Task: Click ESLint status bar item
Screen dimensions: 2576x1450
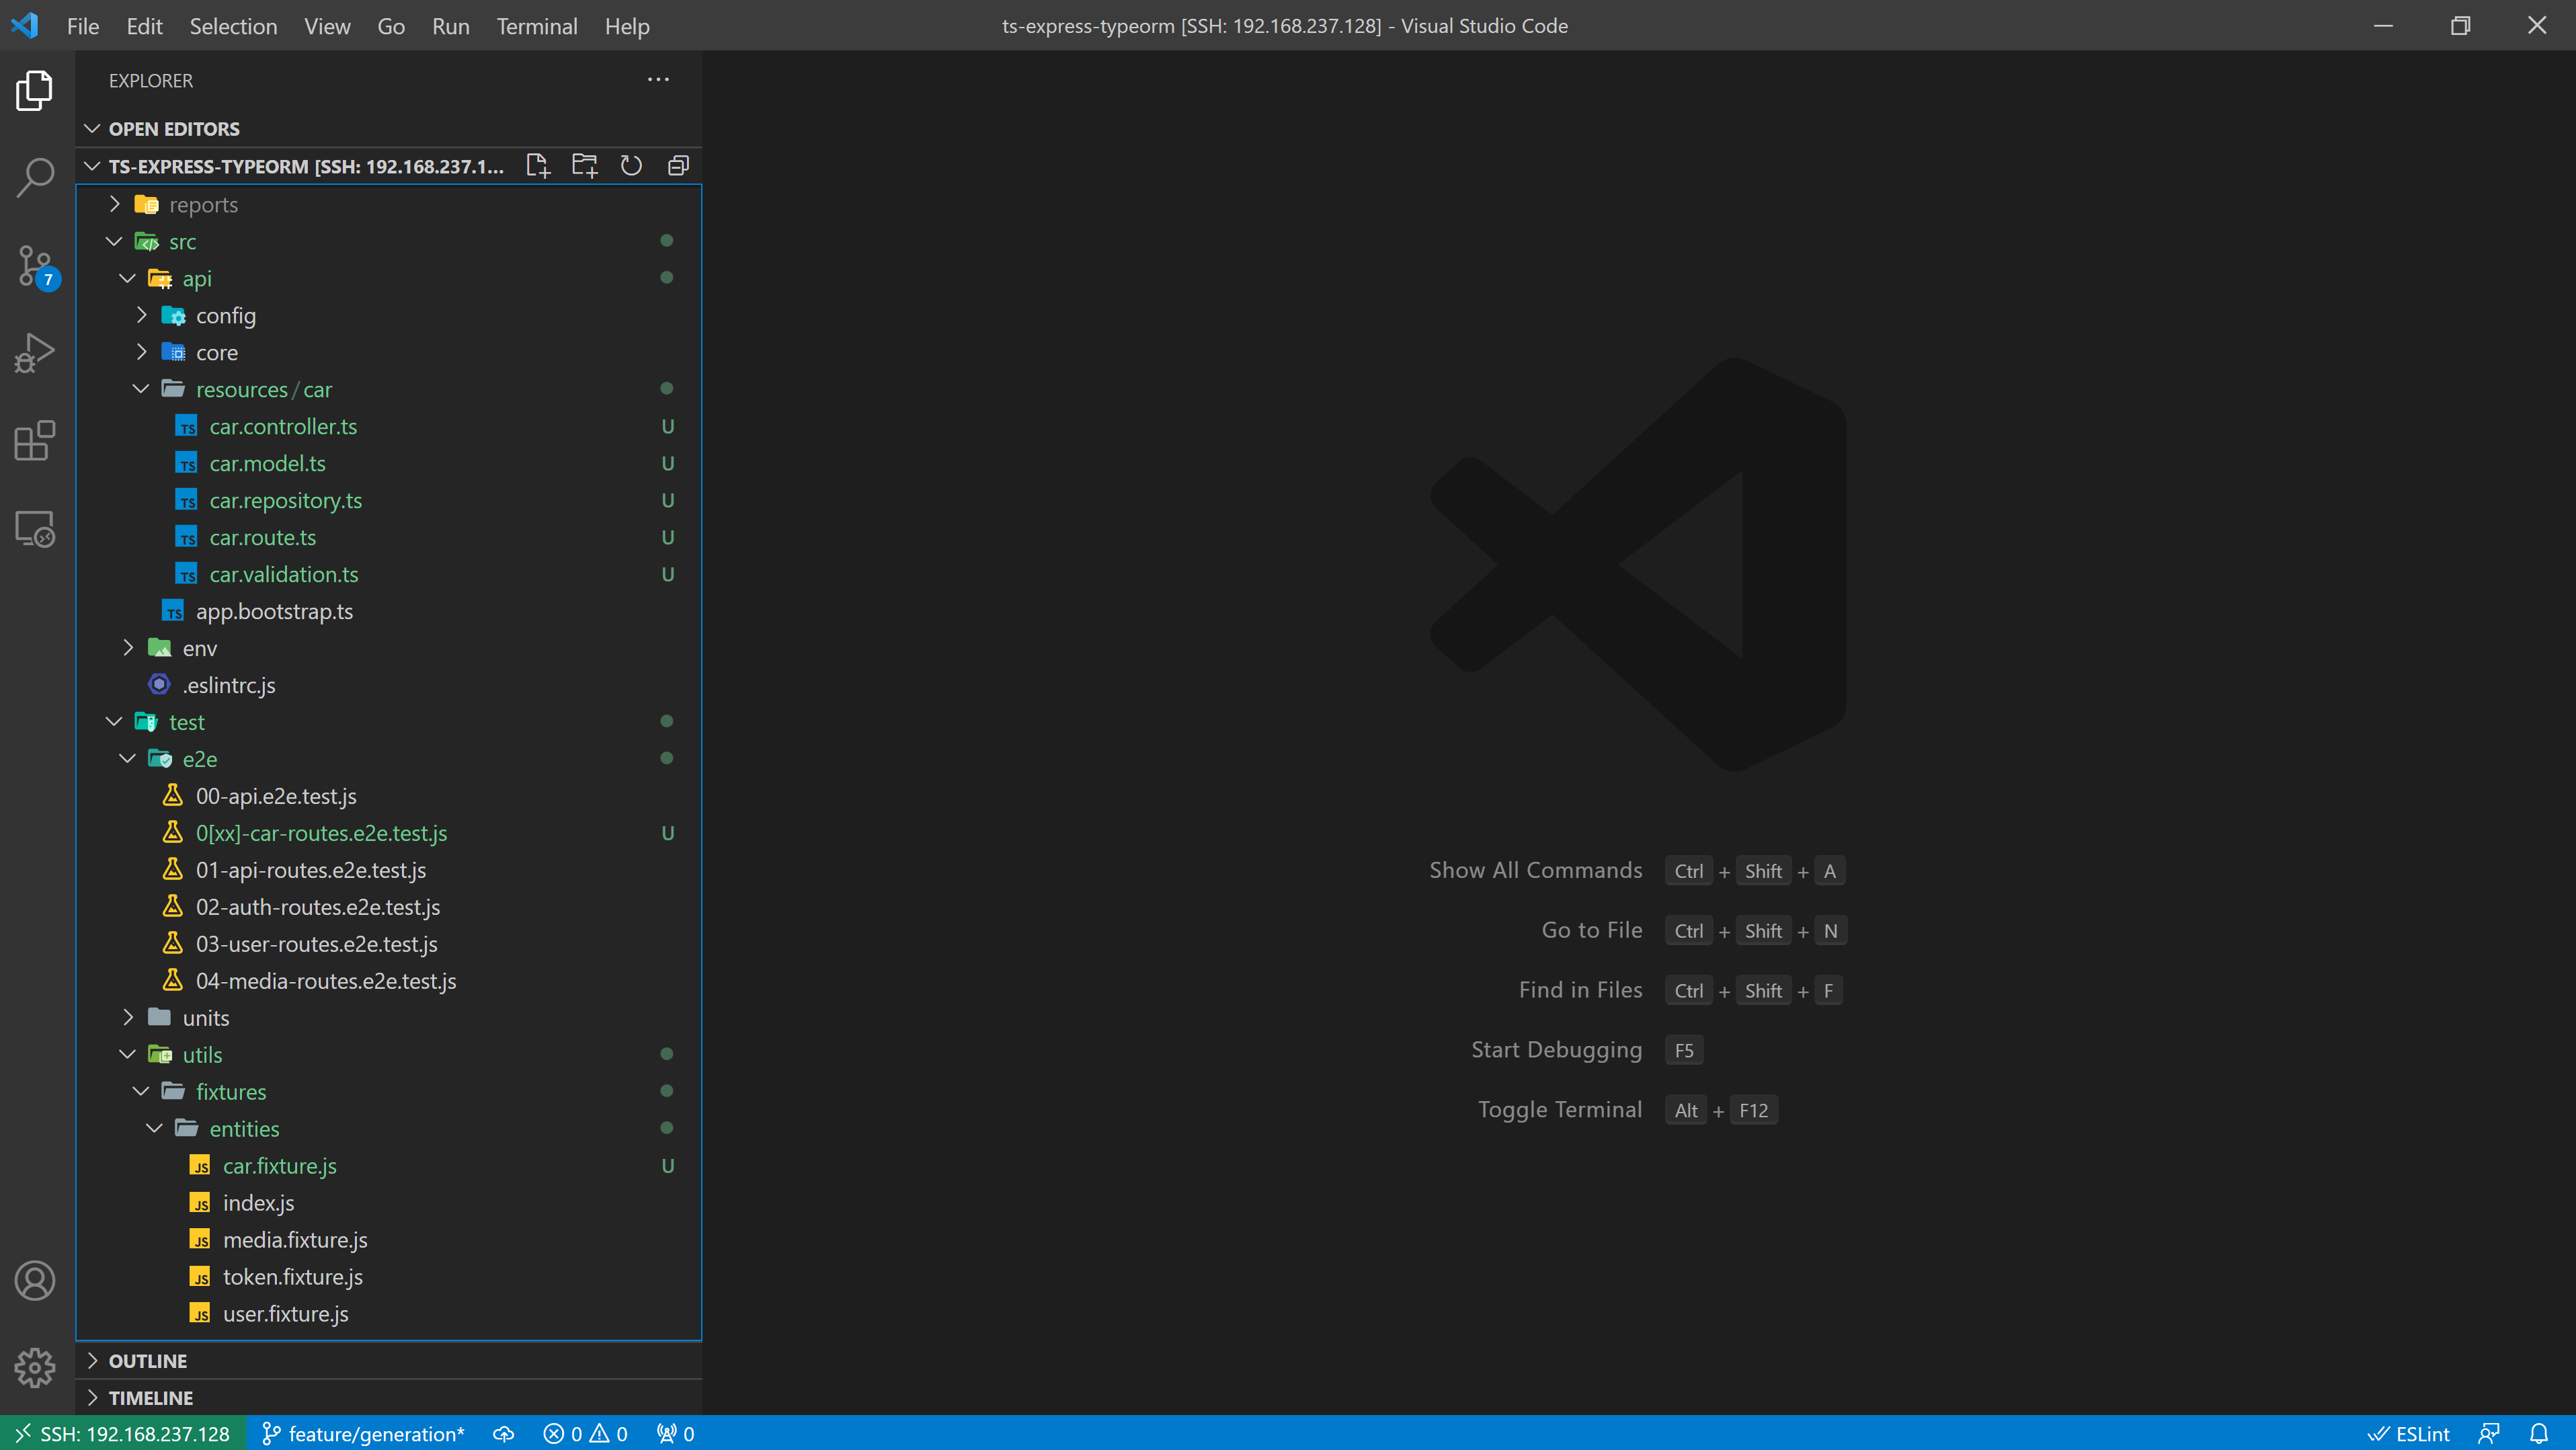Action: click(x=2410, y=1434)
